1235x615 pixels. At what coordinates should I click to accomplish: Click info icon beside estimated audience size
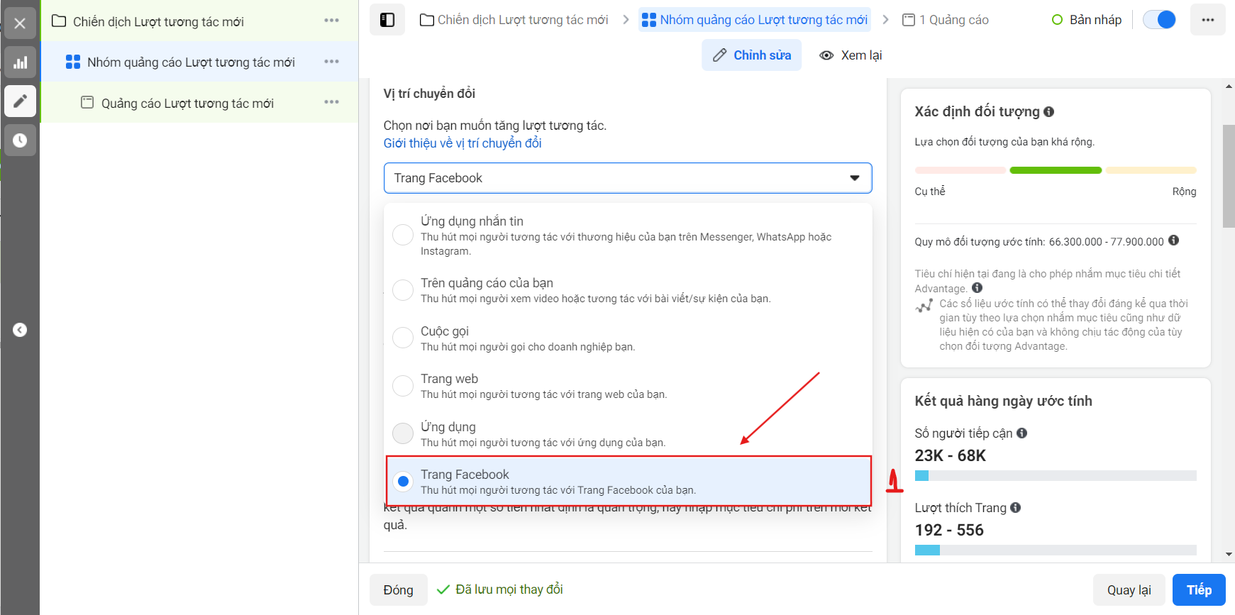[x=1173, y=240]
